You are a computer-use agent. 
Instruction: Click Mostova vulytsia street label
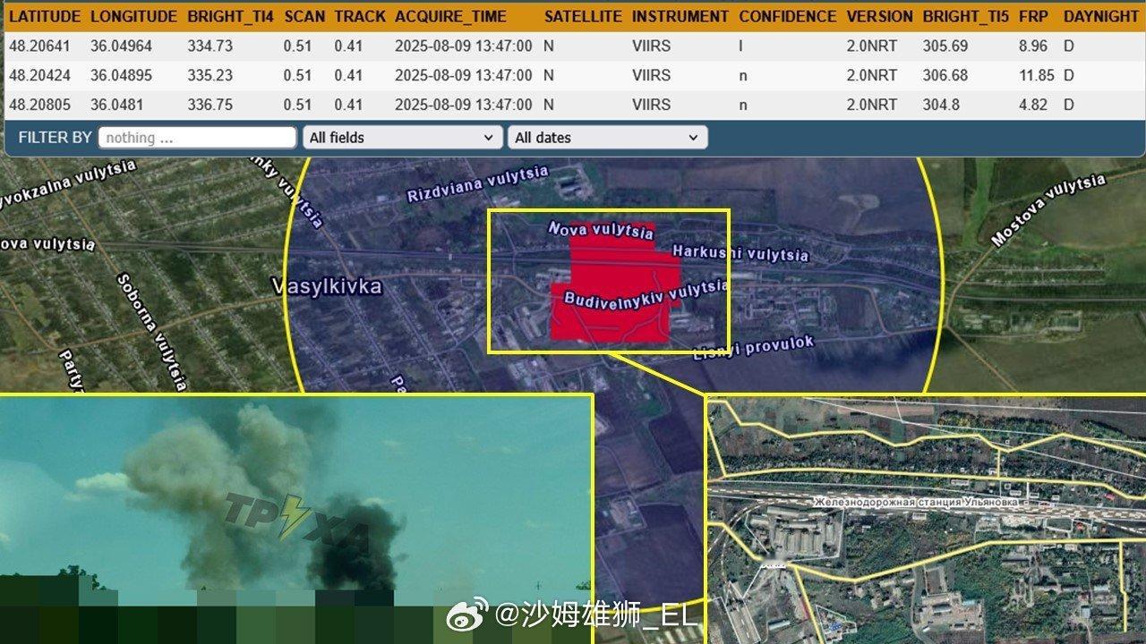[x=1048, y=211]
